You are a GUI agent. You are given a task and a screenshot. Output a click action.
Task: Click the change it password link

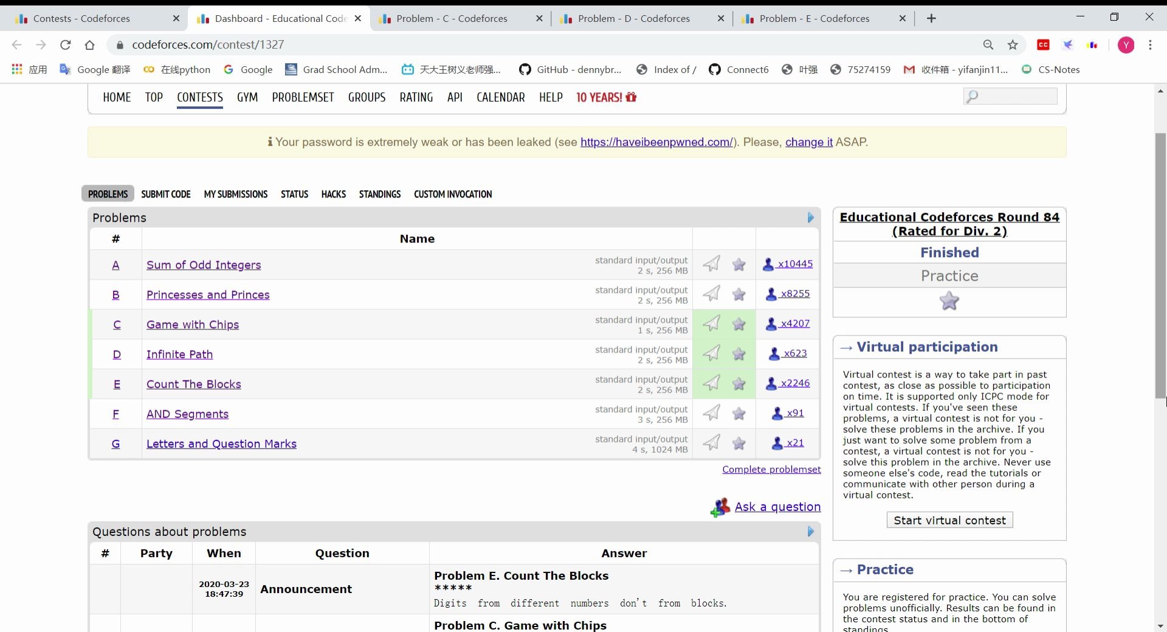point(809,142)
